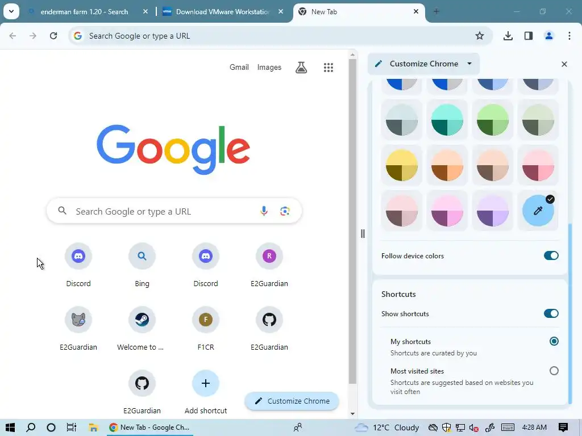Toggle the side panel icon

tap(529, 36)
